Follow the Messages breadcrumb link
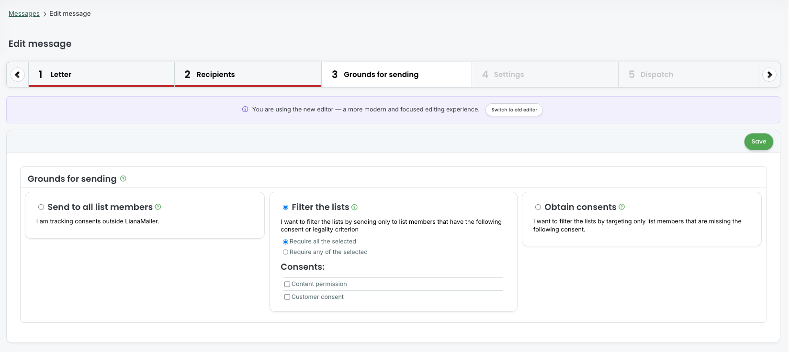The width and height of the screenshot is (789, 352). point(24,13)
